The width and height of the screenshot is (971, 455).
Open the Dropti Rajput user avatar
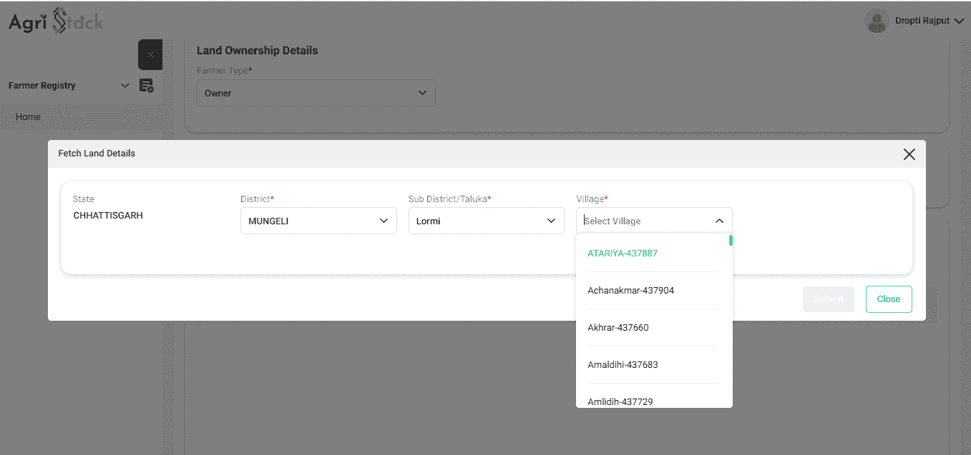click(x=877, y=21)
